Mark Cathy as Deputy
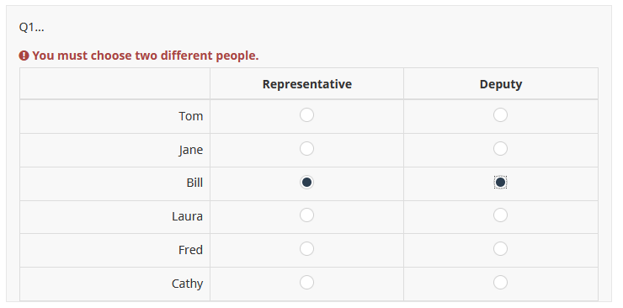This screenshot has height=308, width=623. click(x=500, y=283)
